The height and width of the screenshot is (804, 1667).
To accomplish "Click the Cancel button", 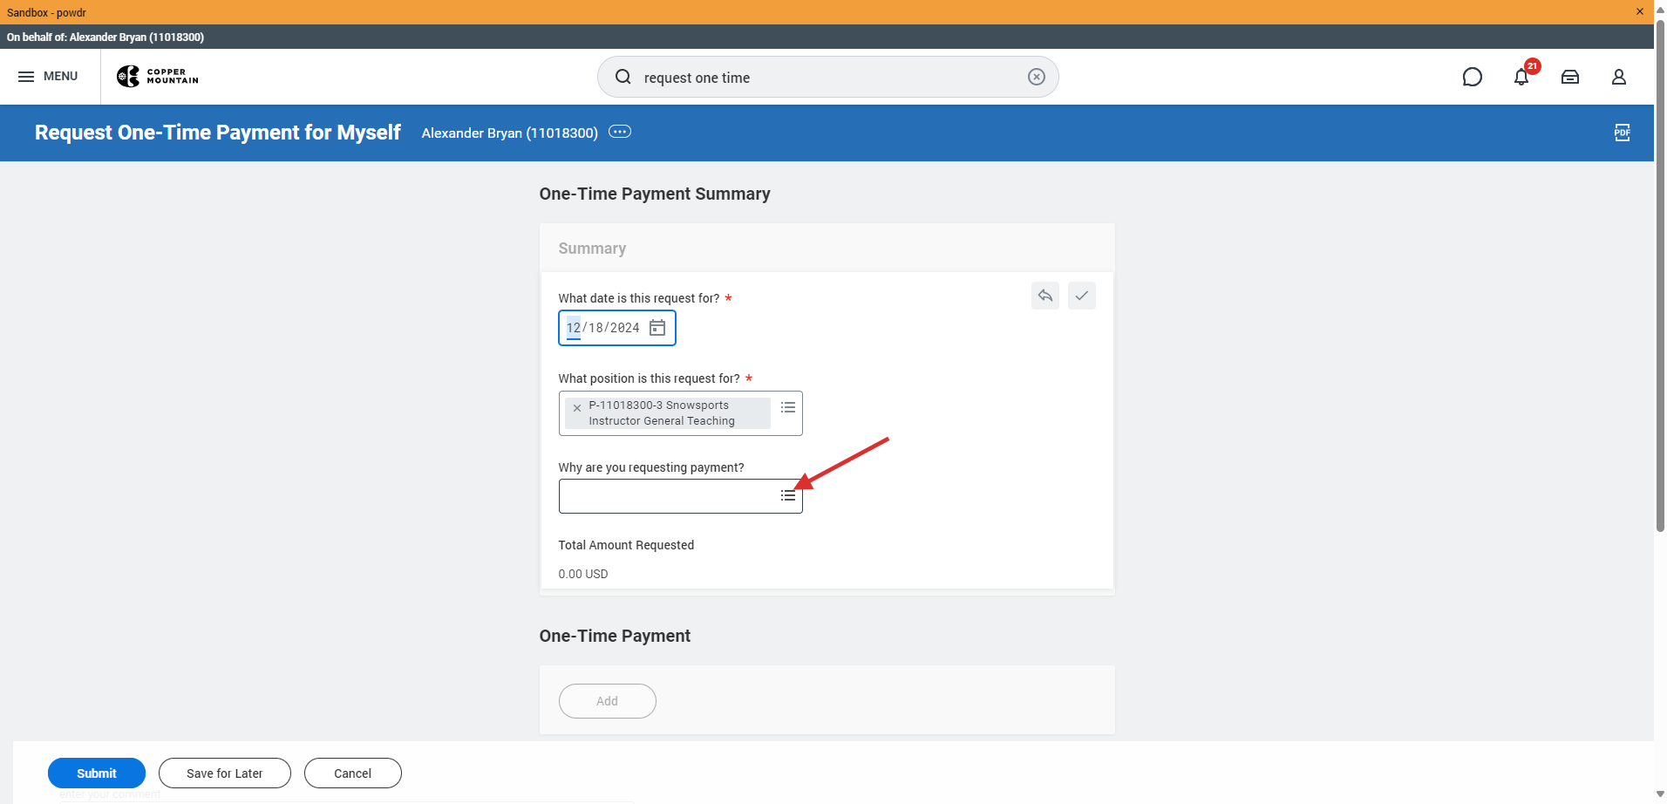I will (x=353, y=773).
